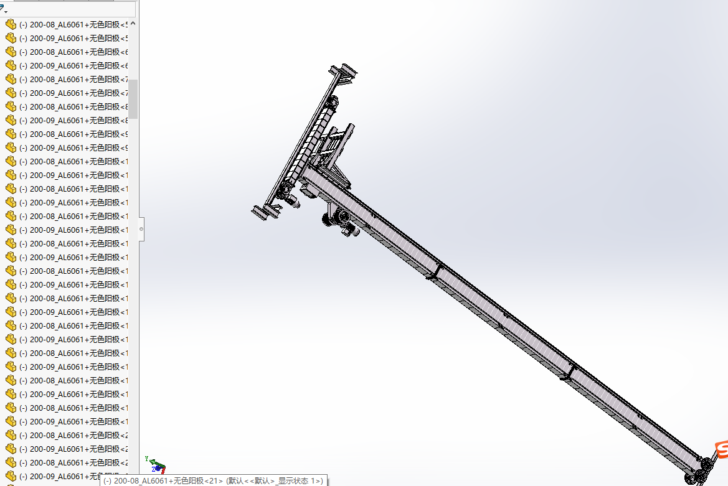This screenshot has width=728, height=486.
Task: Select tree row 200-09_AL6061+无色阳极<5
Action: [x=66, y=39]
